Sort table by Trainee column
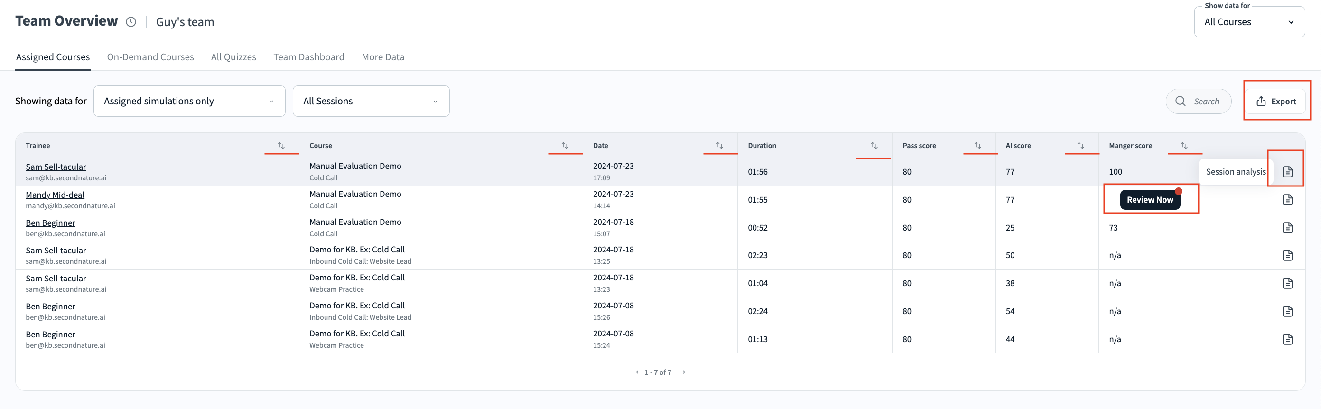This screenshot has height=409, width=1321. coord(281,146)
